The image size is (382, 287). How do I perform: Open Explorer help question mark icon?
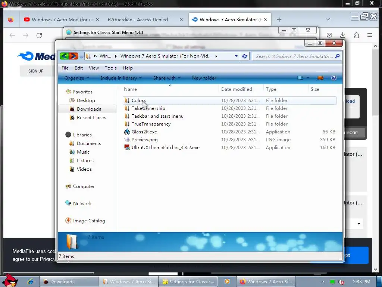(x=334, y=78)
